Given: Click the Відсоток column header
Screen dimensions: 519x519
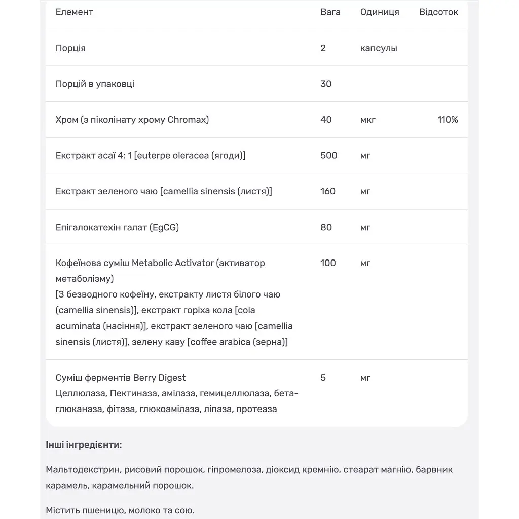Looking at the screenshot, I should [438, 12].
